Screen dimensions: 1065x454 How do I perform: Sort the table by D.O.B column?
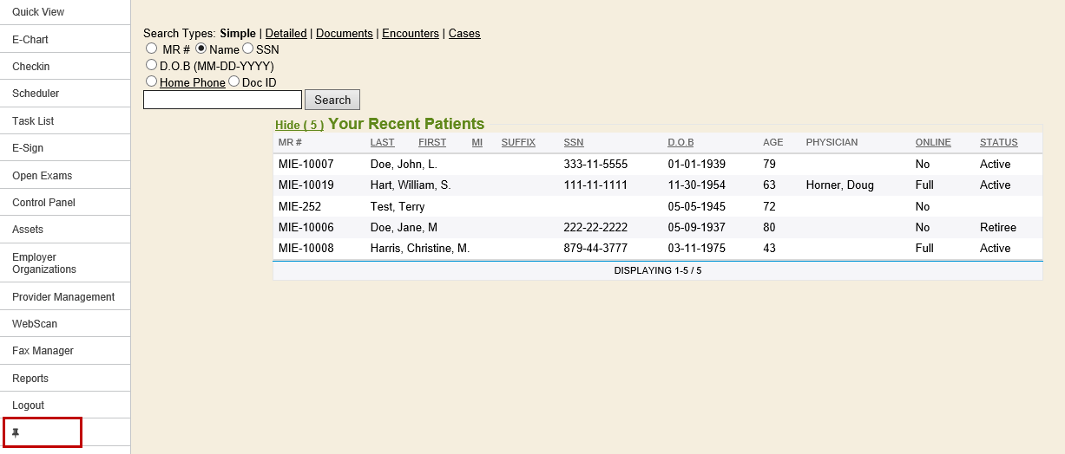pyautogui.click(x=680, y=142)
